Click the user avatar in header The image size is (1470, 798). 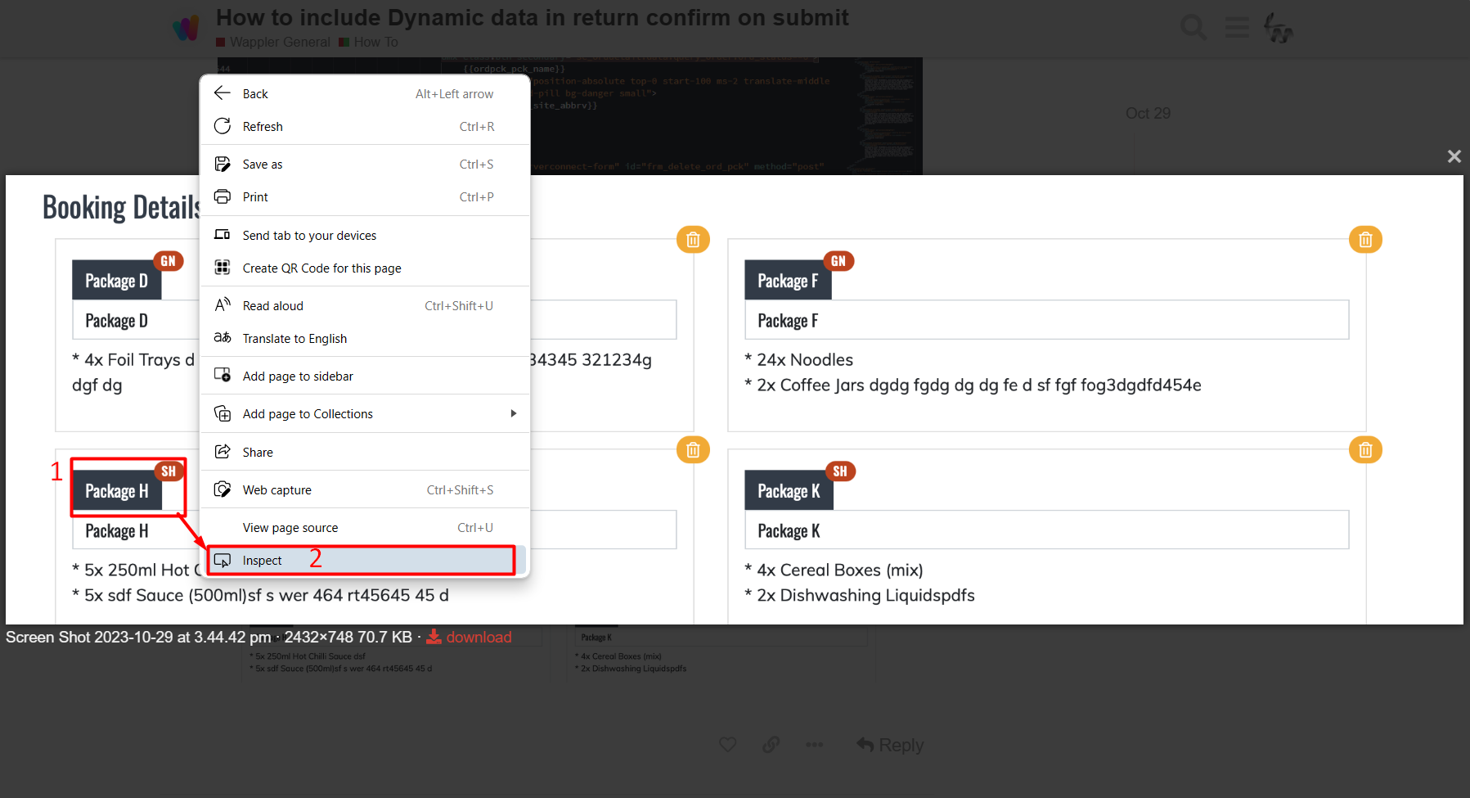click(1278, 28)
